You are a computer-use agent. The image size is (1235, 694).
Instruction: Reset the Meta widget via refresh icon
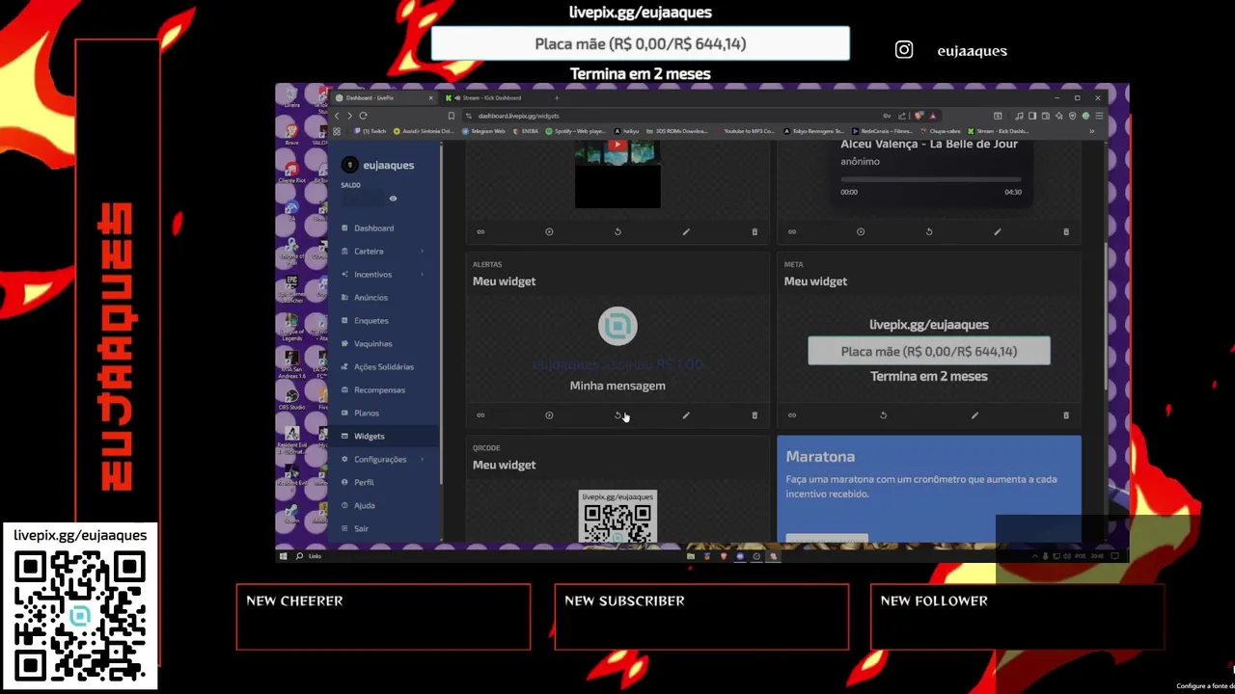click(x=883, y=415)
